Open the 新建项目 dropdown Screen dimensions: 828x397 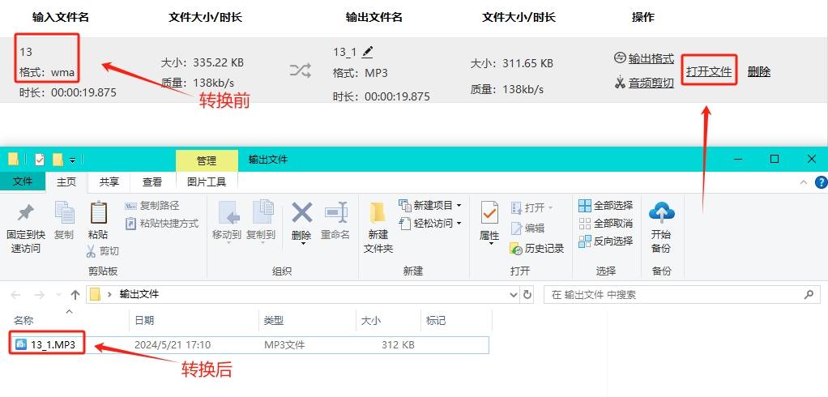coord(430,205)
